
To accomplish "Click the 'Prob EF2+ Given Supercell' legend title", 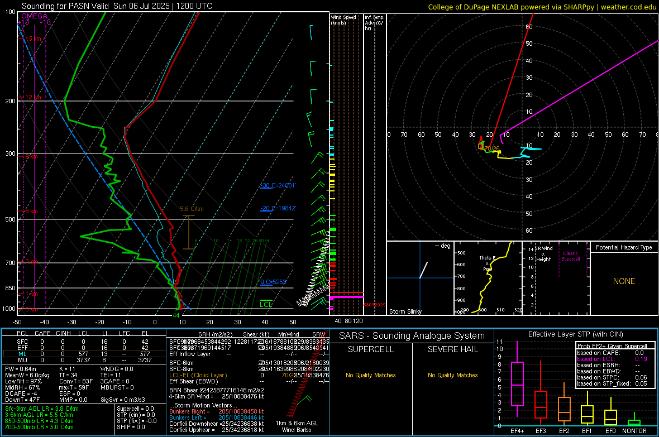I will point(612,346).
